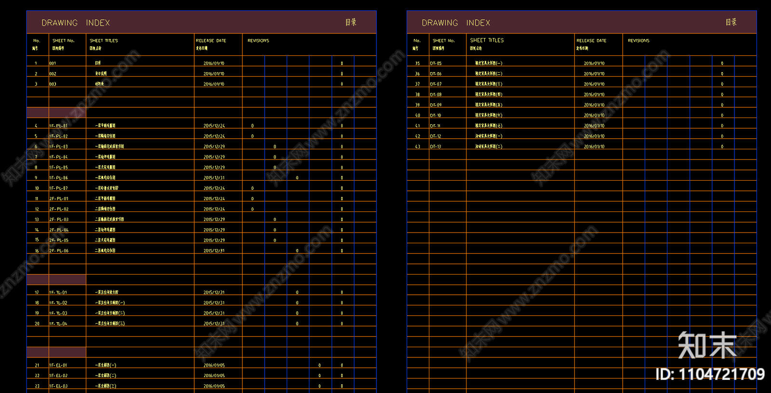
Task: Click sheet number 'DT-06'
Action: click(x=436, y=74)
